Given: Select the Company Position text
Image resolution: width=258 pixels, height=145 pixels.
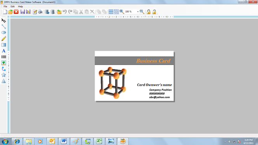Looking at the screenshot, I should click(161, 90).
